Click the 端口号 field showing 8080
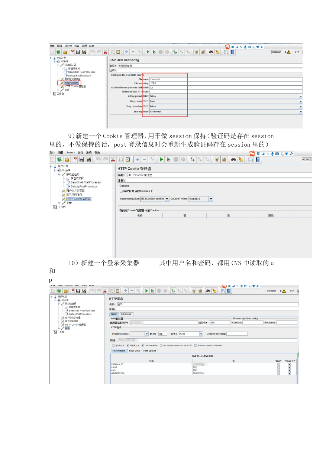The height and width of the screenshot is (456, 323). pyautogui.click(x=219, y=322)
